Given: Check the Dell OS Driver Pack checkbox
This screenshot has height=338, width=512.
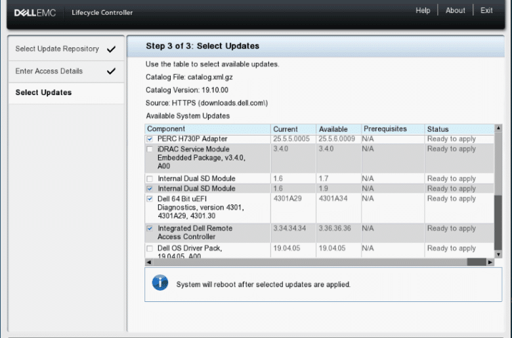Looking at the screenshot, I should tap(150, 249).
